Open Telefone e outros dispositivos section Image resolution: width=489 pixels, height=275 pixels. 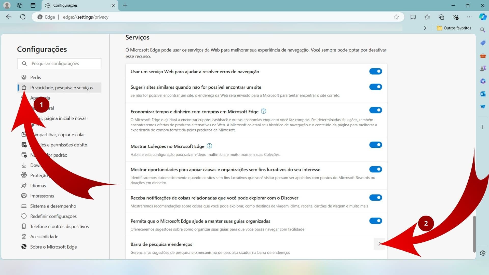[59, 226]
